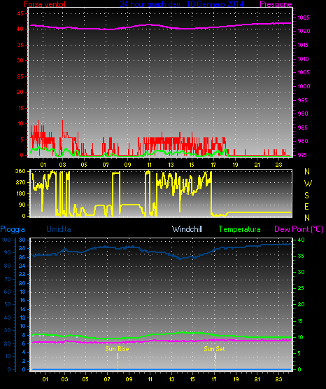This screenshot has width=326, height=389.
Task: Click the 'Sun Set' marker label
Action: pyautogui.click(x=214, y=349)
